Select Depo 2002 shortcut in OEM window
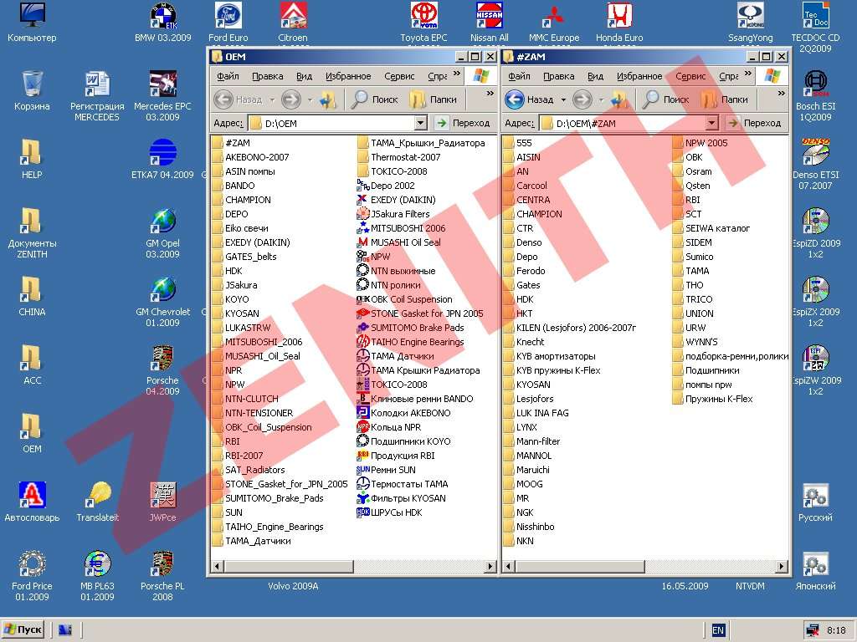This screenshot has width=857, height=642. [x=386, y=186]
